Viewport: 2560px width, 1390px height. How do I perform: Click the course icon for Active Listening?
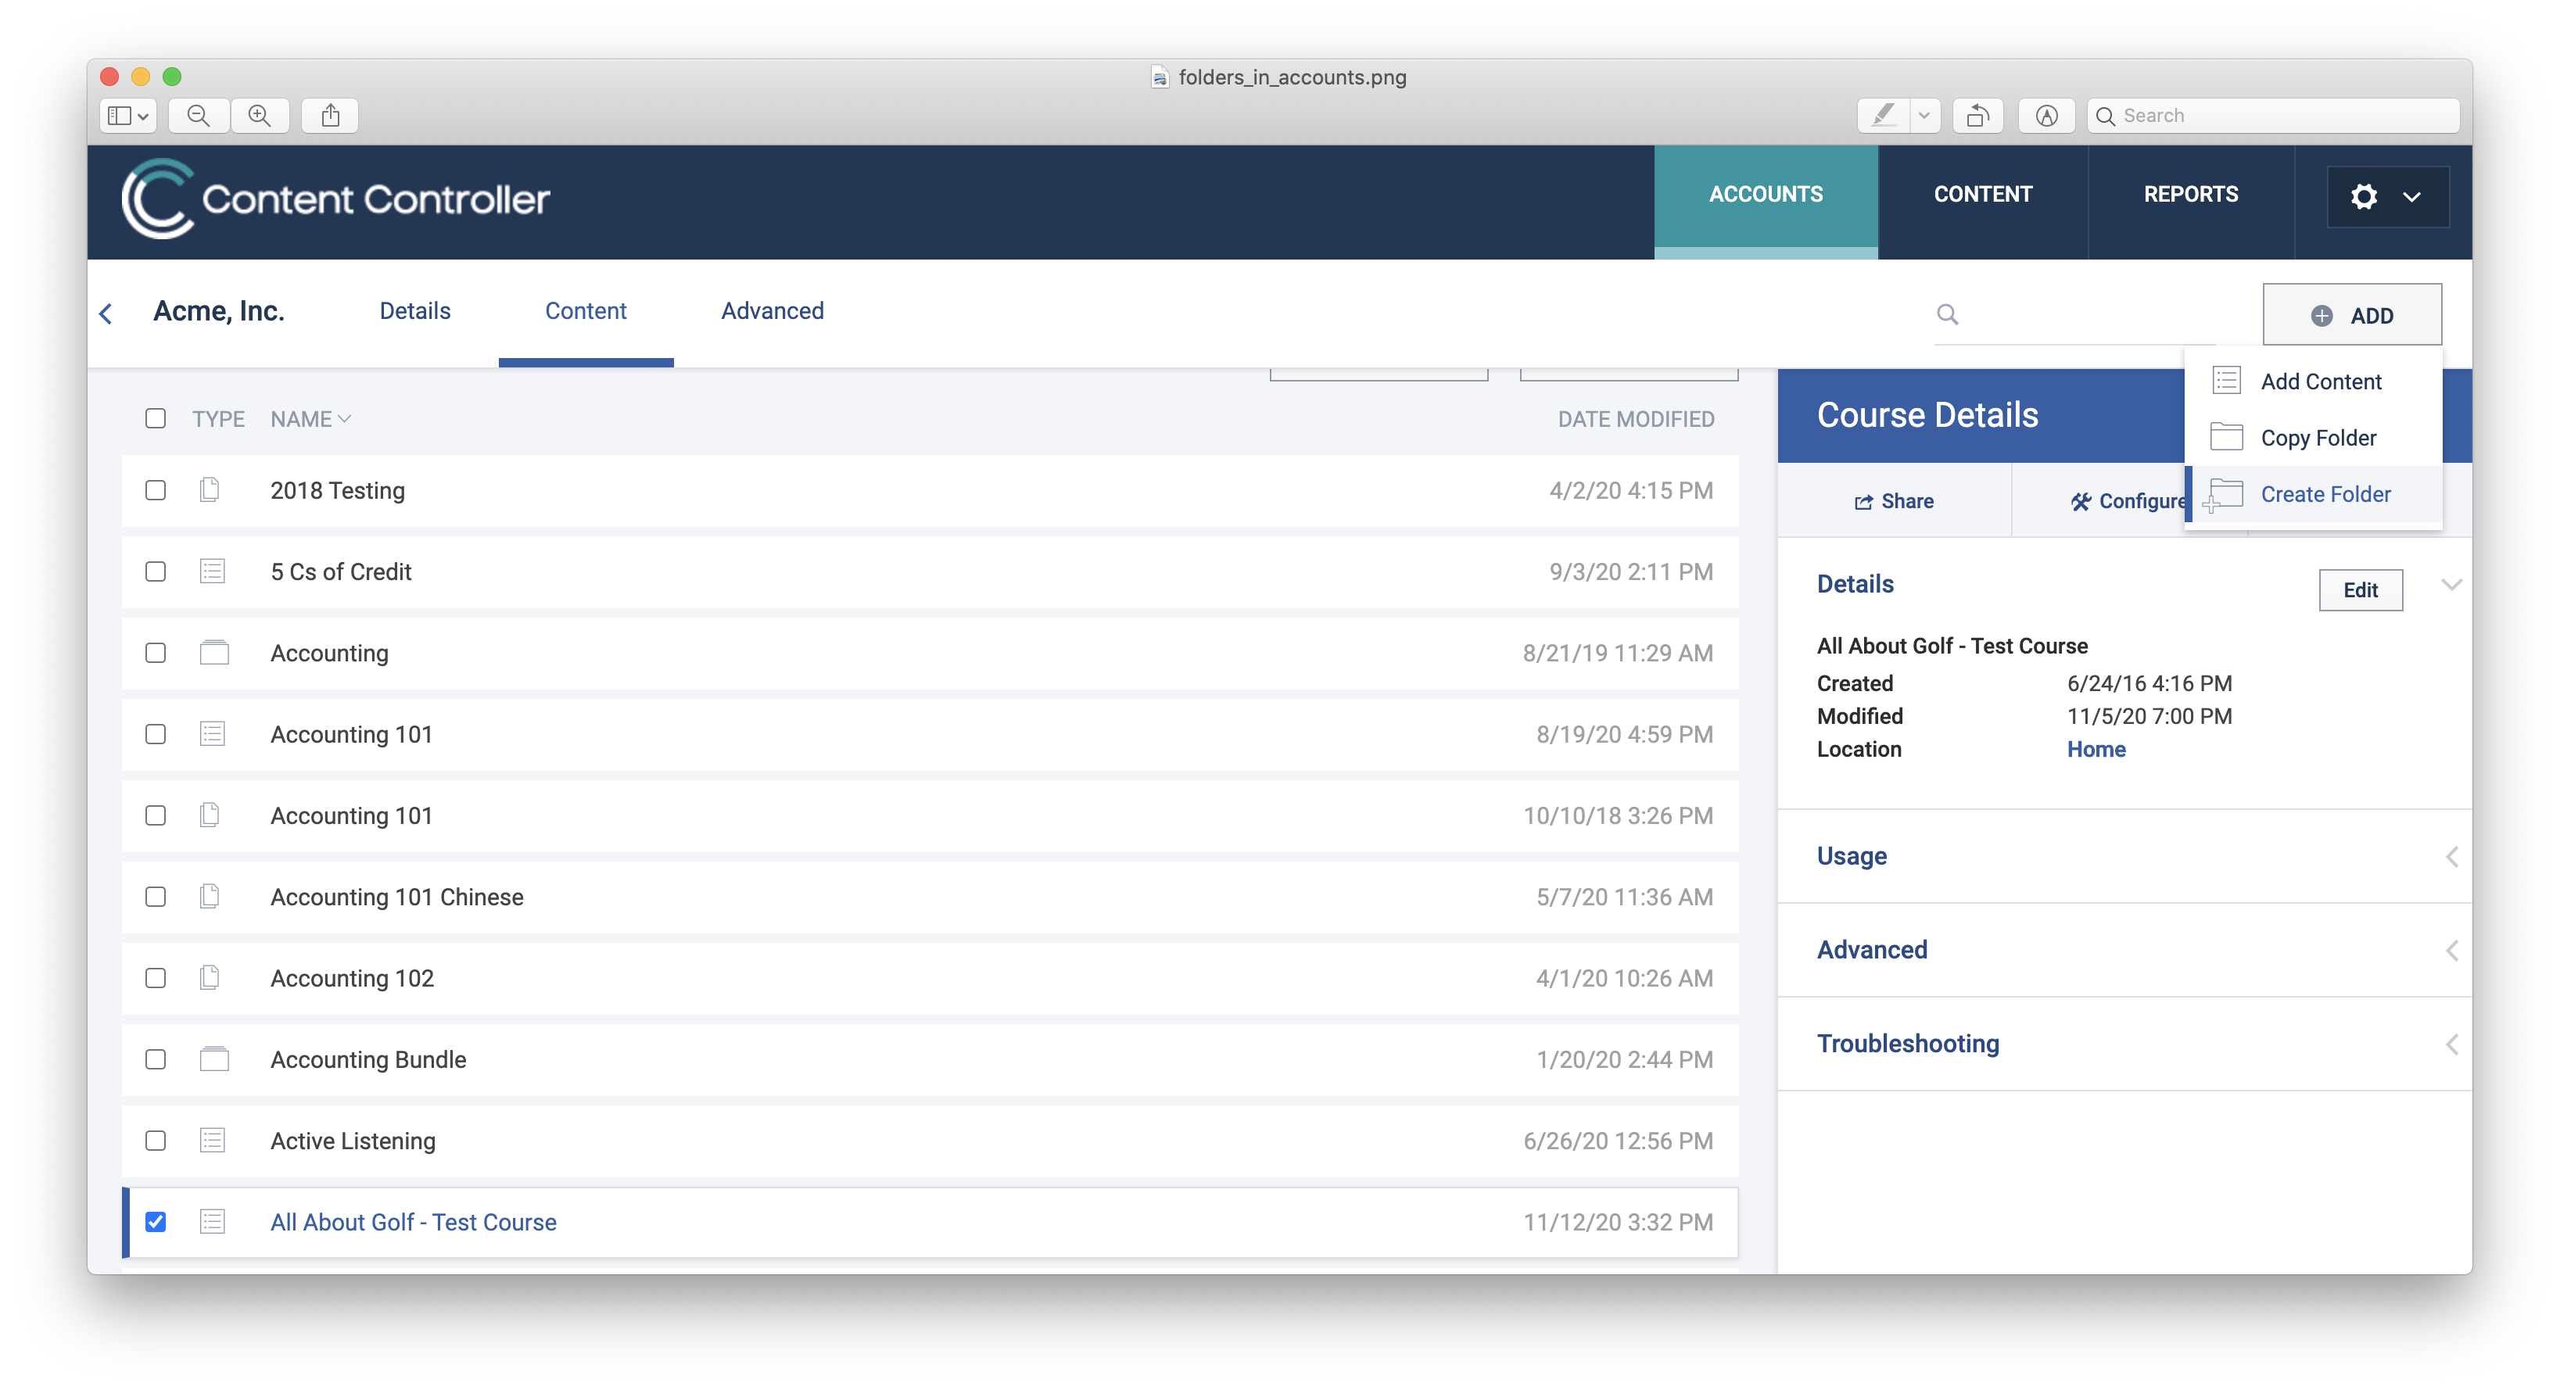click(213, 1140)
